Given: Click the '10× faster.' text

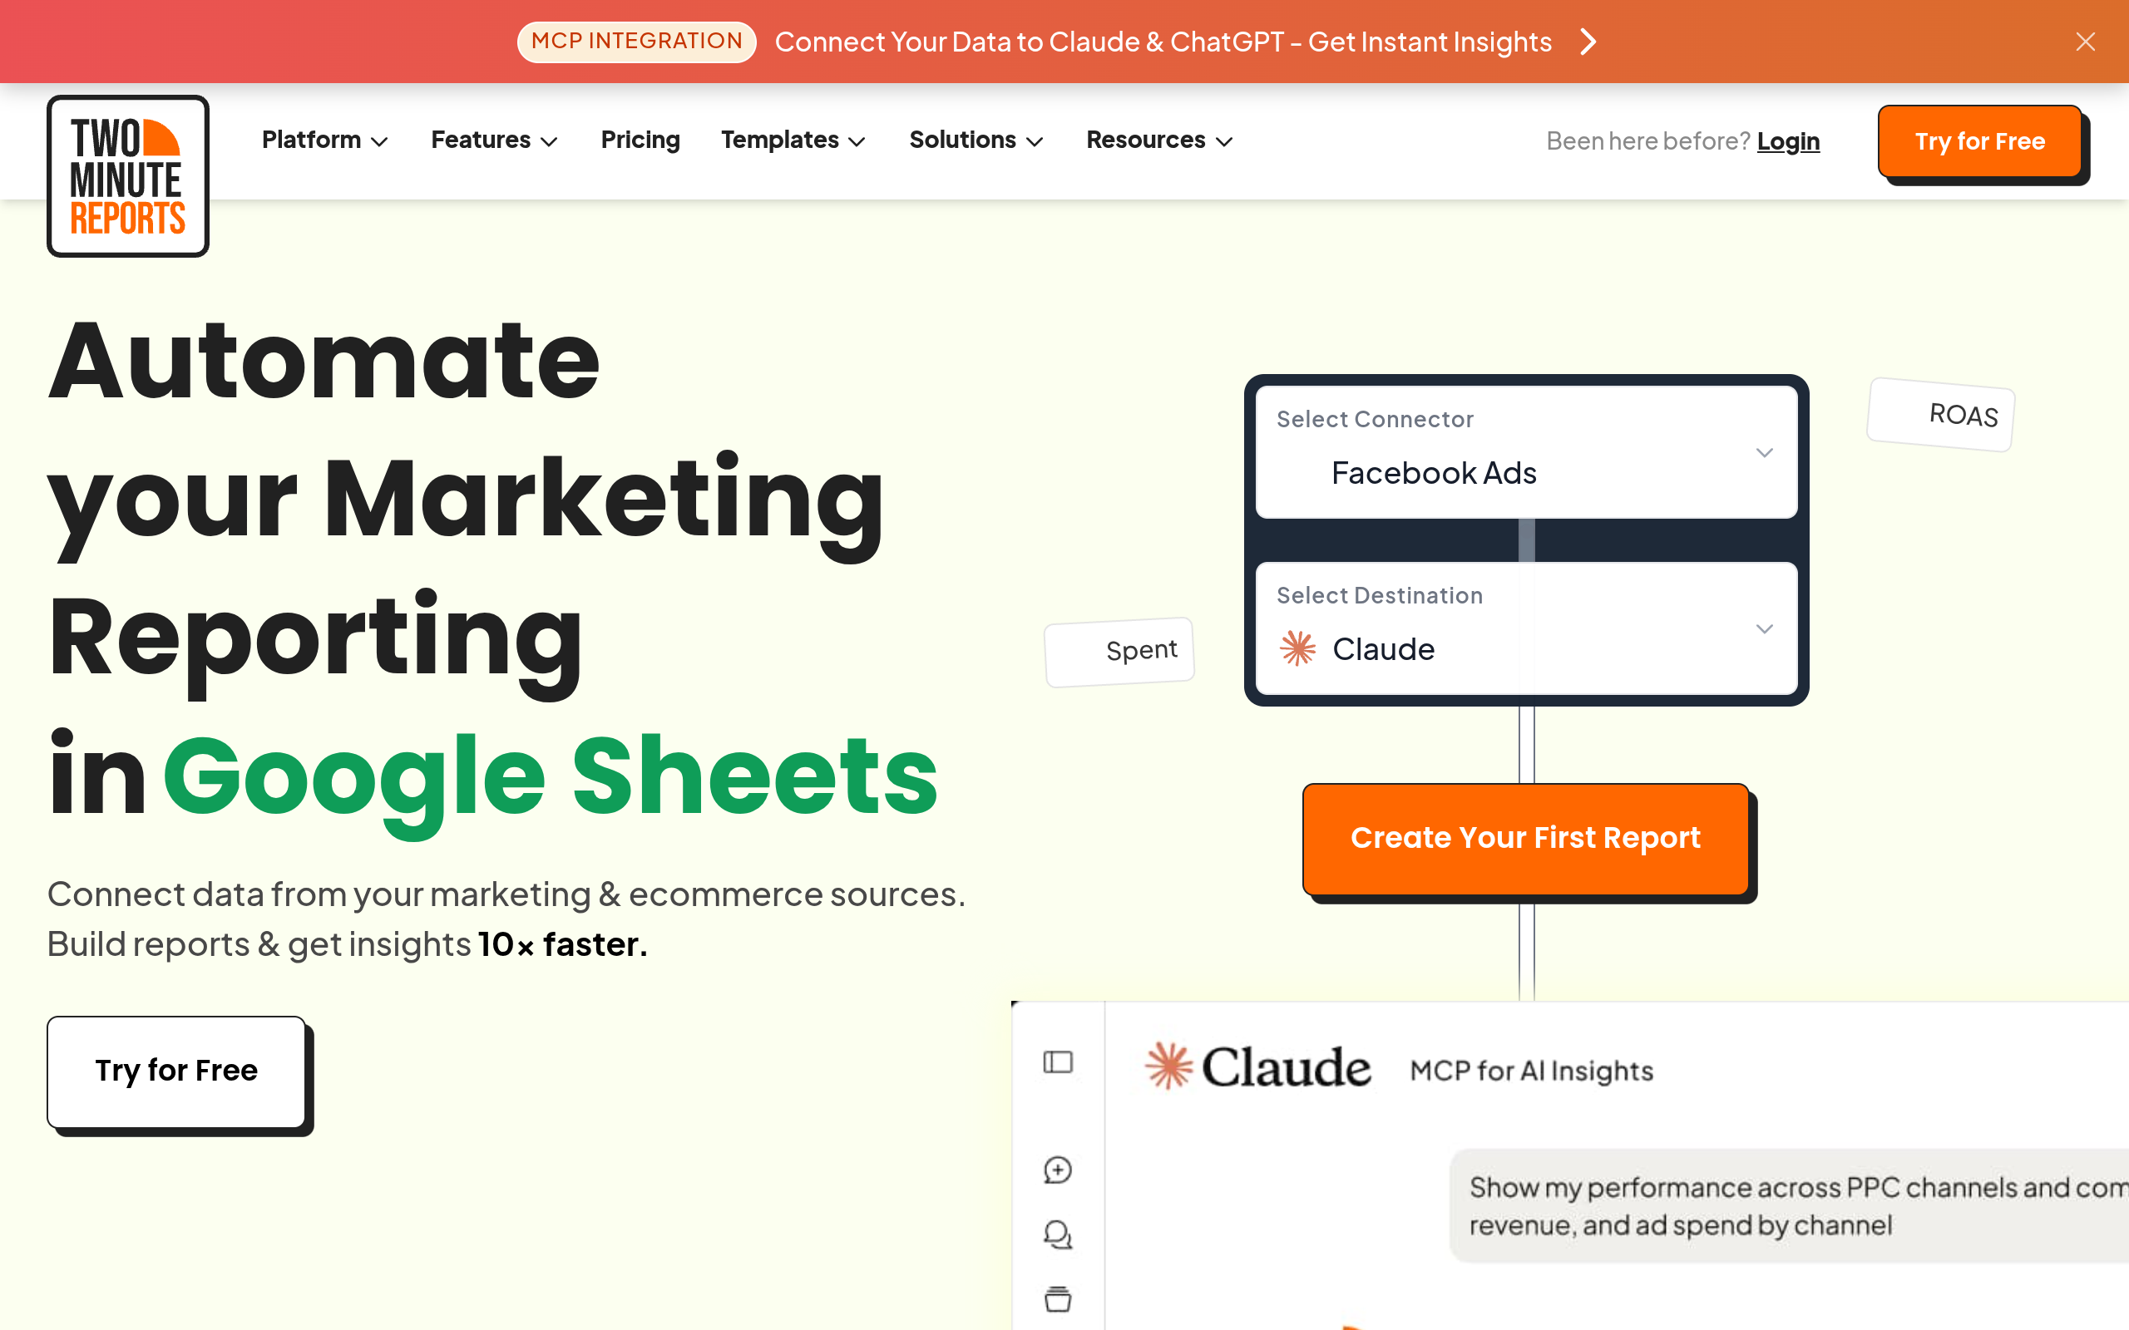Looking at the screenshot, I should 563,943.
